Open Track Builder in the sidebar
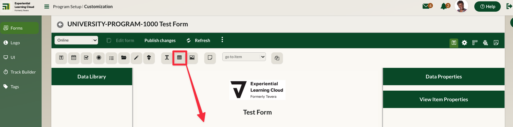 [x=19, y=72]
